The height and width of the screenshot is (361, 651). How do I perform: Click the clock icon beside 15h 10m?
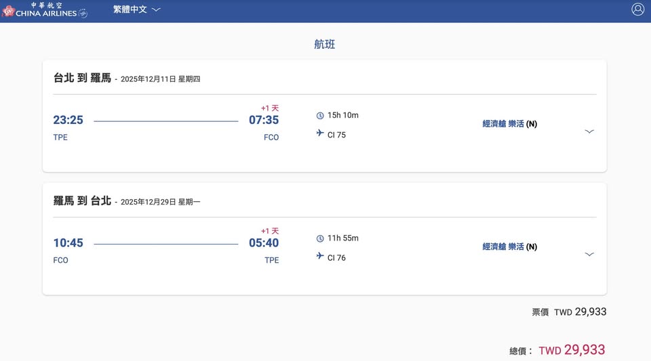(x=320, y=116)
